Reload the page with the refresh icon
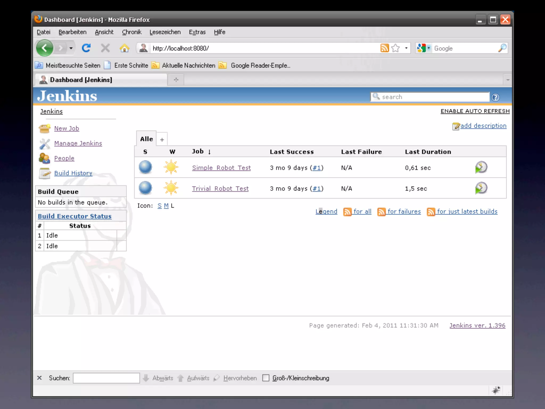545x409 pixels. (86, 48)
